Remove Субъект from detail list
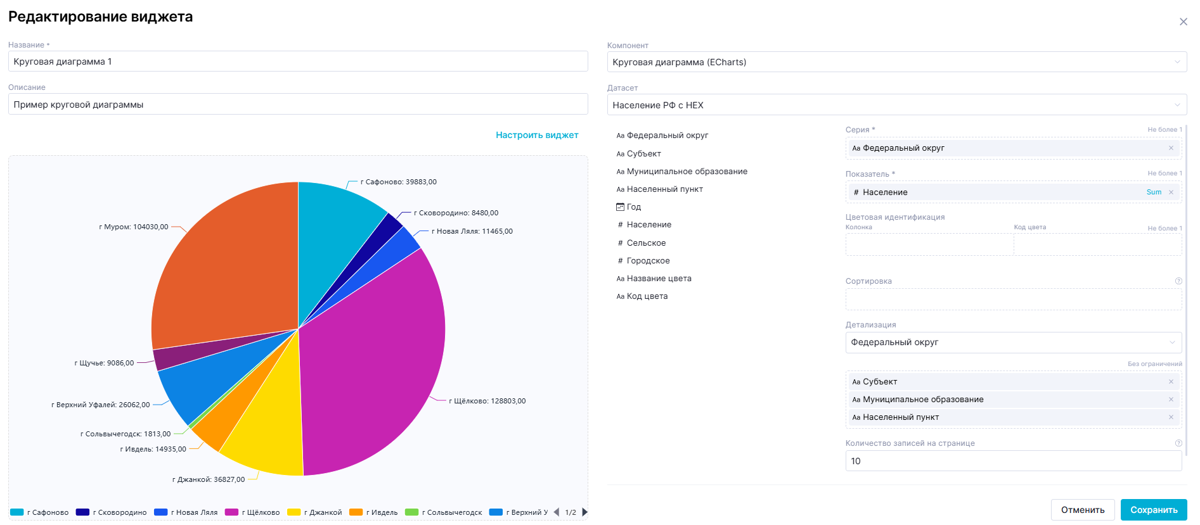This screenshot has width=1200, height=525. 1171,382
